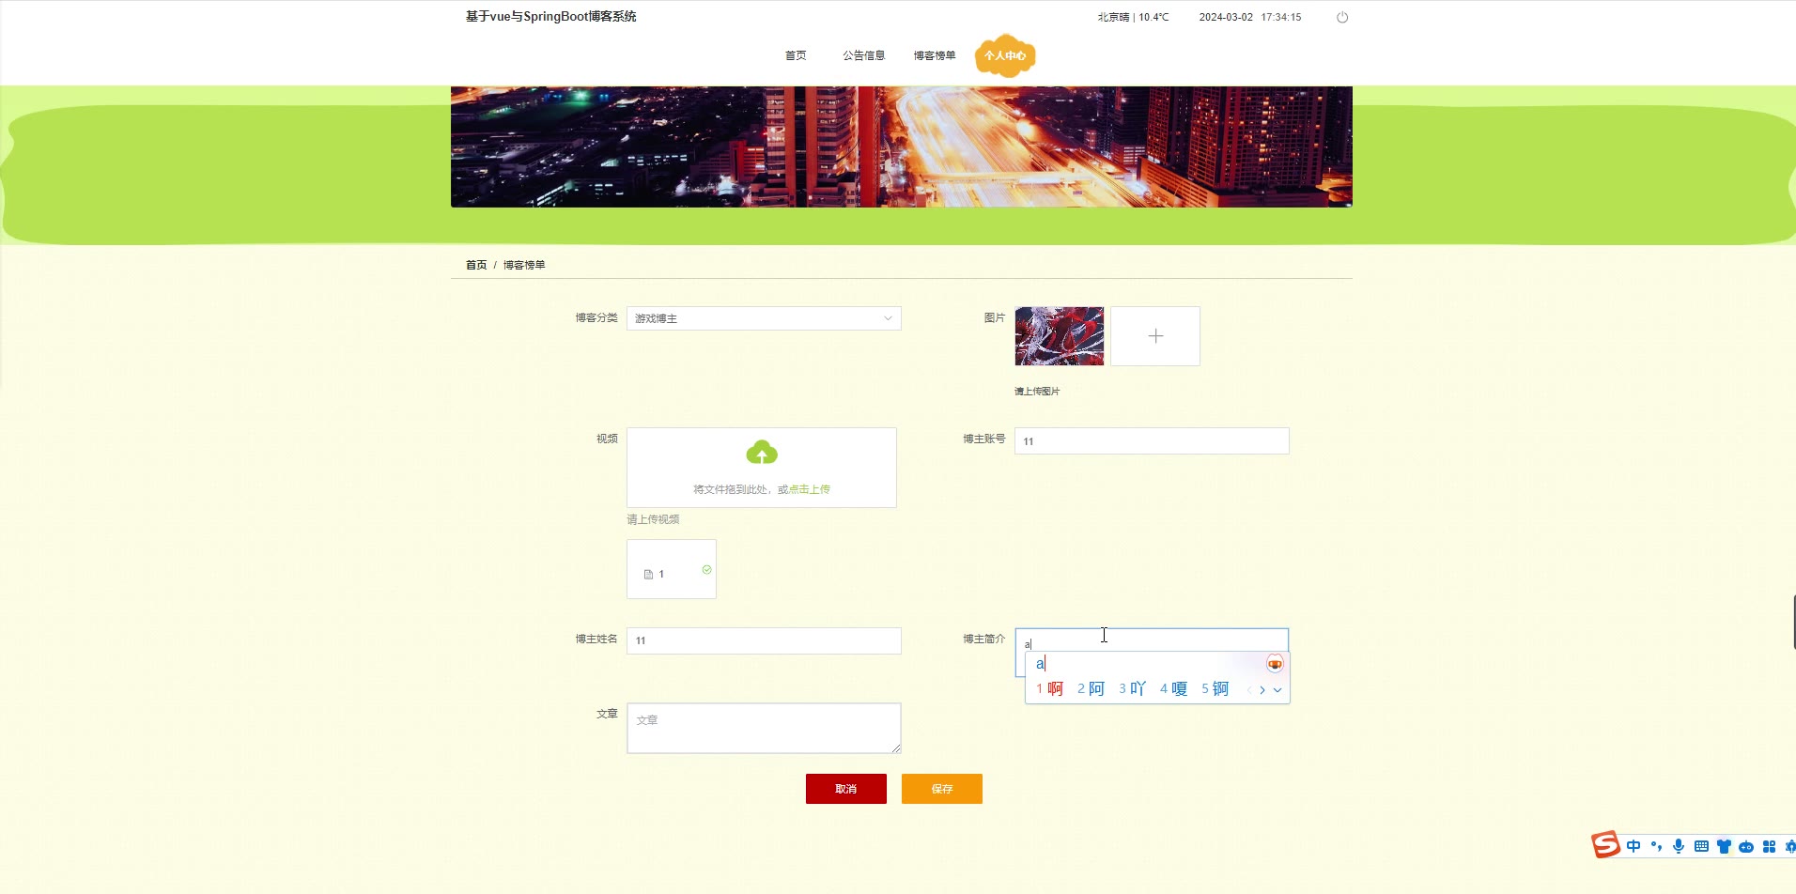Image resolution: width=1796 pixels, height=894 pixels.
Task: Select candidate 5 锕
Action: coord(1215,689)
